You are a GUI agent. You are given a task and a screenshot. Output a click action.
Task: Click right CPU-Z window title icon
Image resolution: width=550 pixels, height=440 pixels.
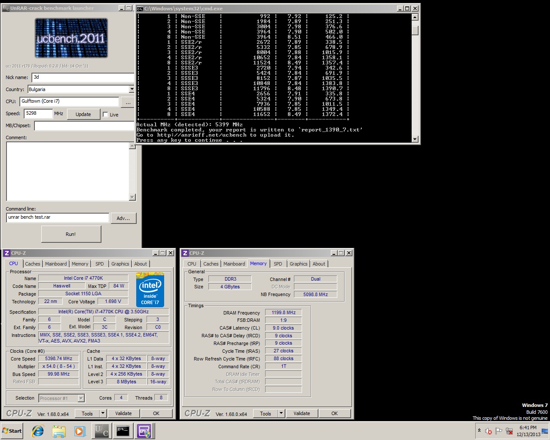pyautogui.click(x=185, y=253)
